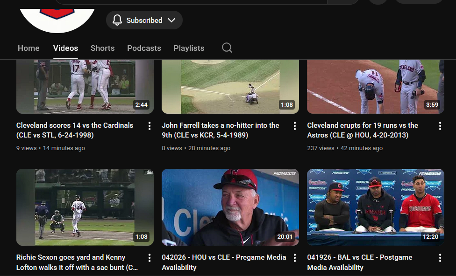This screenshot has width=456, height=276.
Task: Open the channel search magnifier icon
Action: (227, 48)
